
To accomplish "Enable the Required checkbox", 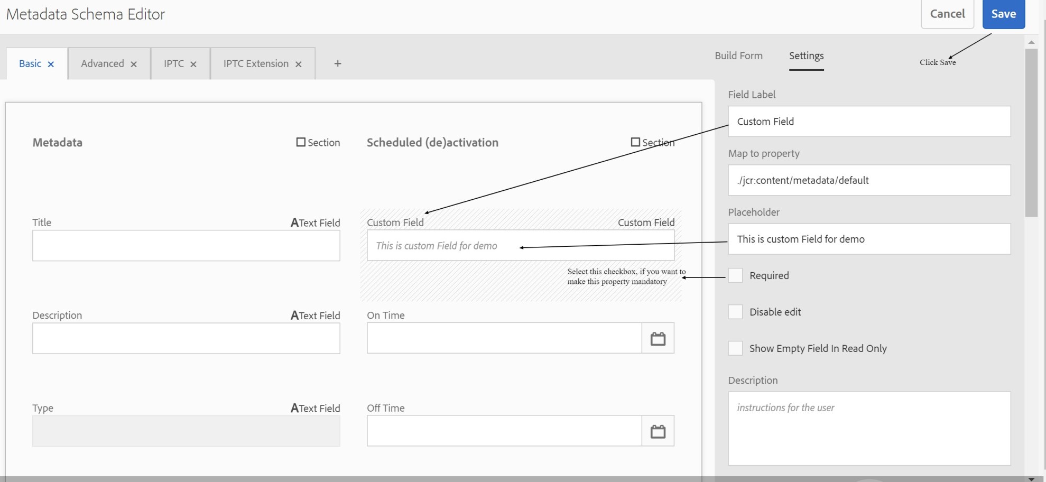I will pos(735,275).
